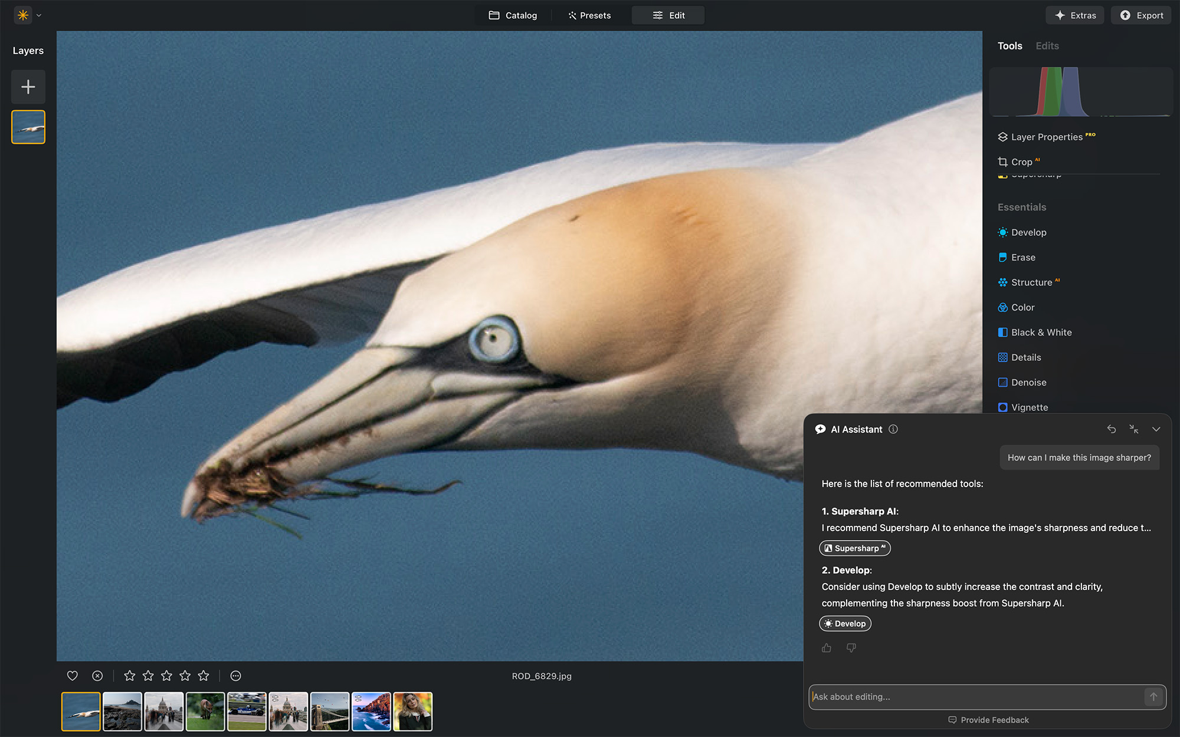Expand layer options with the new layer button
The height and width of the screenshot is (737, 1180).
coord(28,87)
